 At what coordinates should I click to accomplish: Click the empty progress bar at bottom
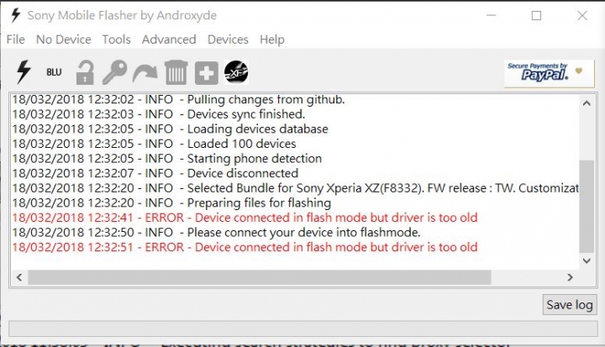point(302,329)
